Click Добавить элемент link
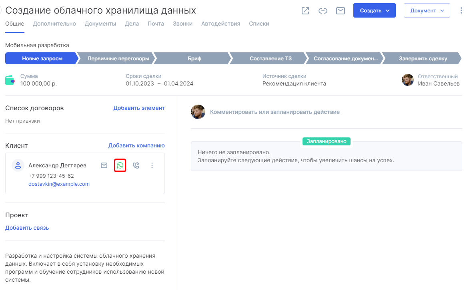Image resolution: width=469 pixels, height=290 pixels. point(139,108)
